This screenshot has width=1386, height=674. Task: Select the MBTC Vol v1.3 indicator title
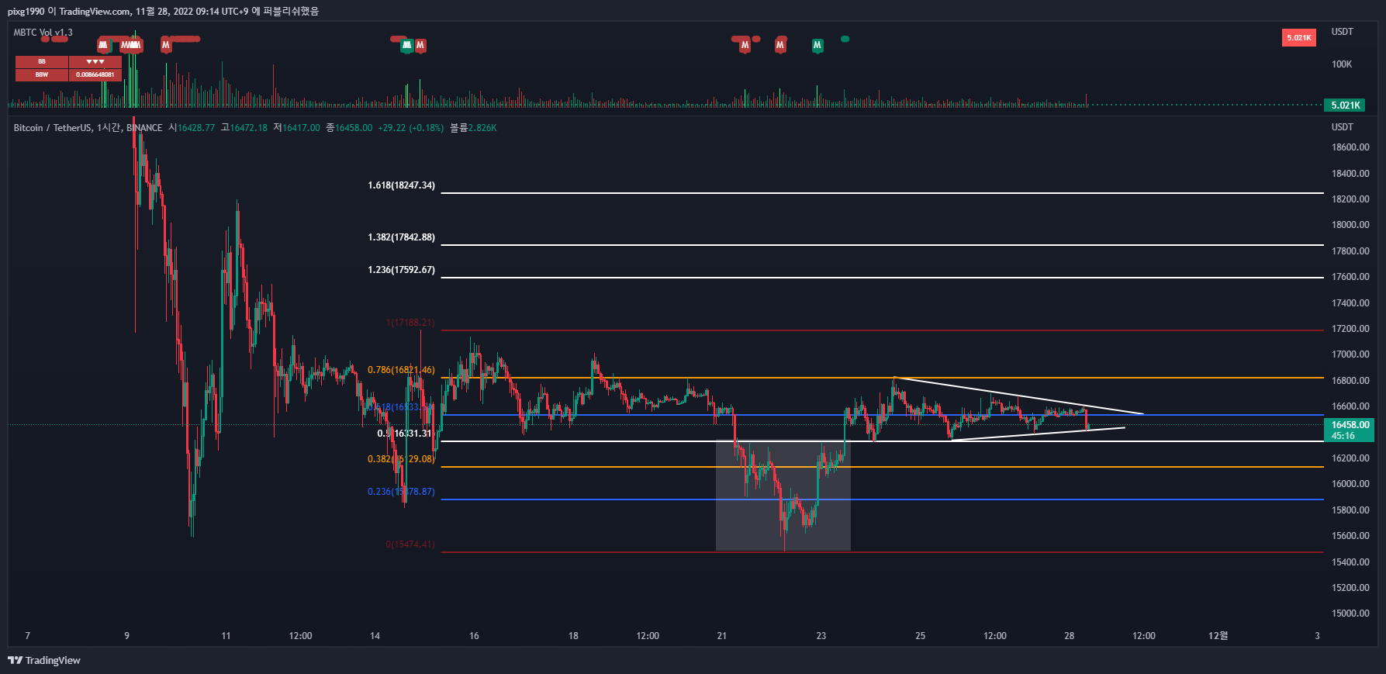pyautogui.click(x=43, y=33)
